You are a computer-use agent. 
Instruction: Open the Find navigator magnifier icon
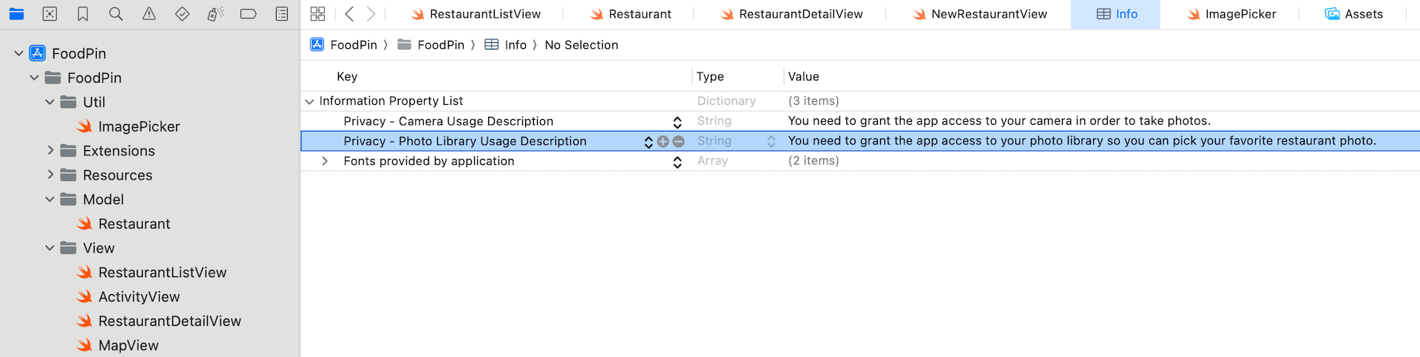pyautogui.click(x=116, y=14)
